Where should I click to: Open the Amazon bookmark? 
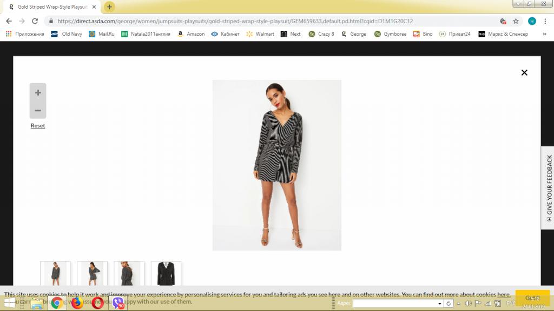(x=191, y=34)
